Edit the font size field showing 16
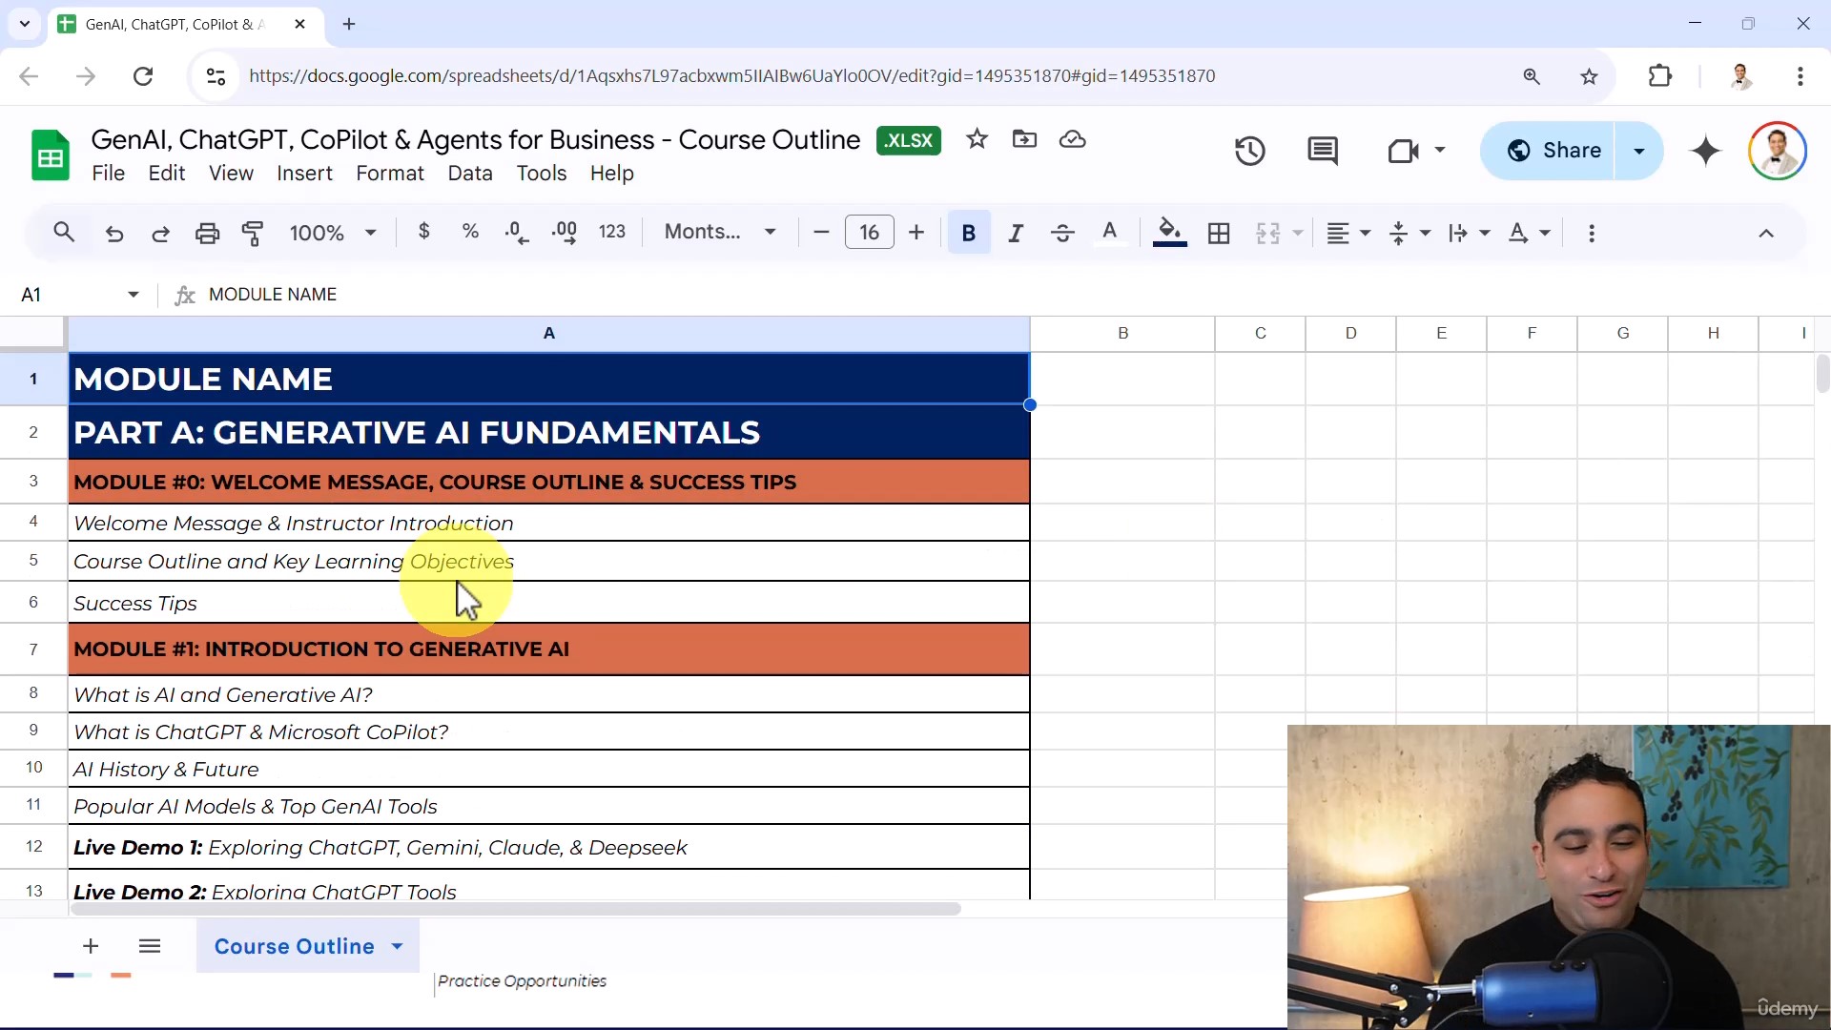 click(870, 233)
